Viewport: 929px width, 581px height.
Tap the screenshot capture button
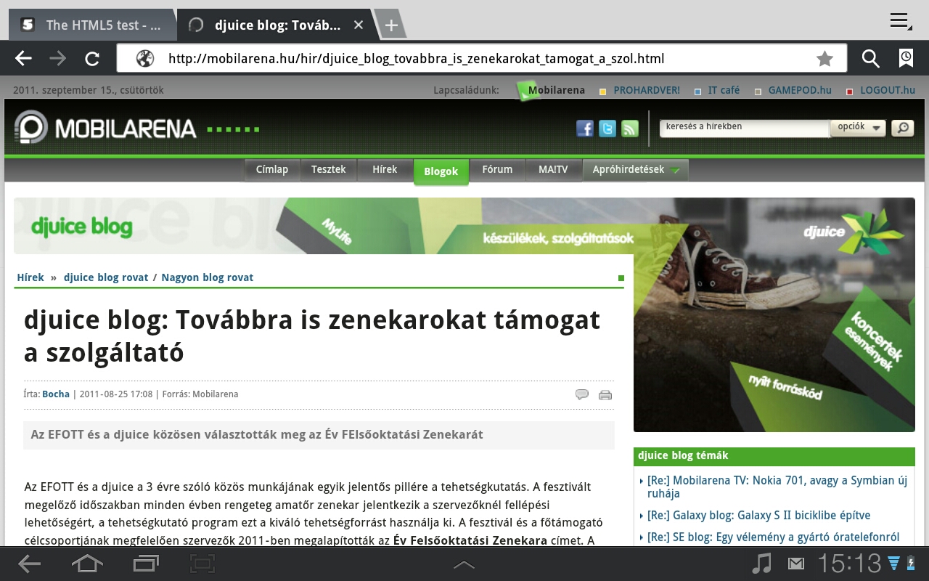(202, 564)
